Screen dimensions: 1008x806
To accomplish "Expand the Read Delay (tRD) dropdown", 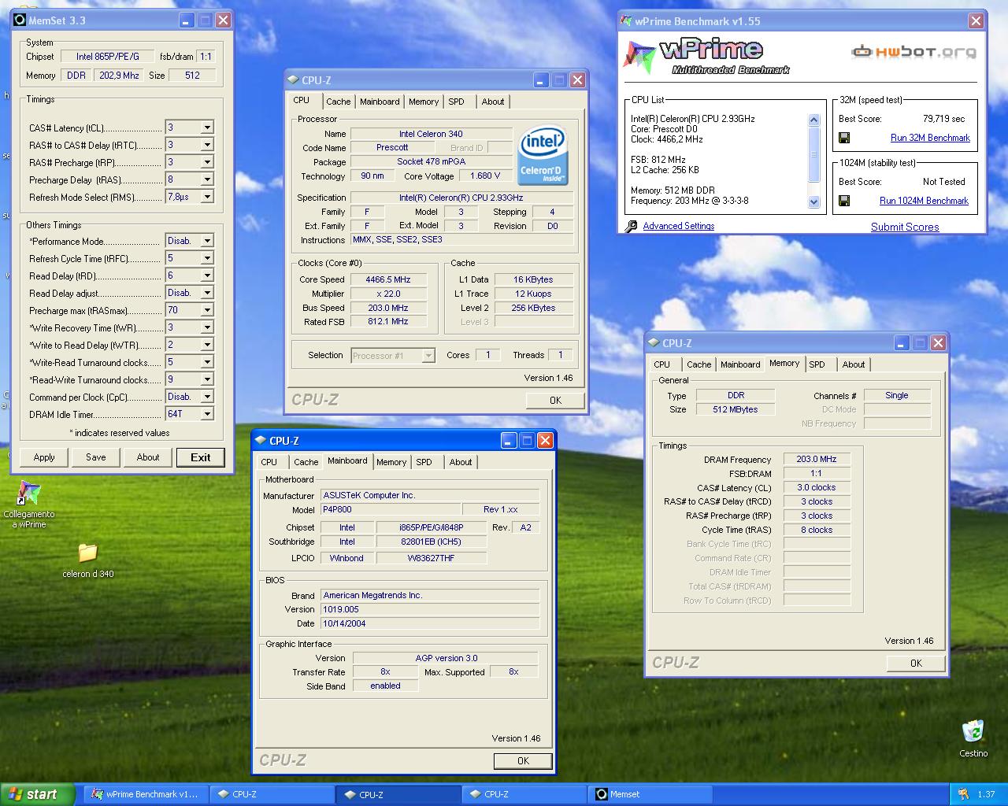I will point(207,275).
